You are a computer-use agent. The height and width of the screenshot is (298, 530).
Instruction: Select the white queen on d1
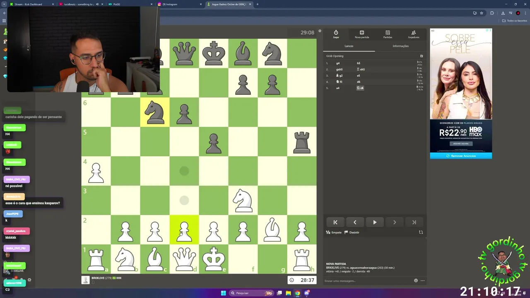[184, 259]
